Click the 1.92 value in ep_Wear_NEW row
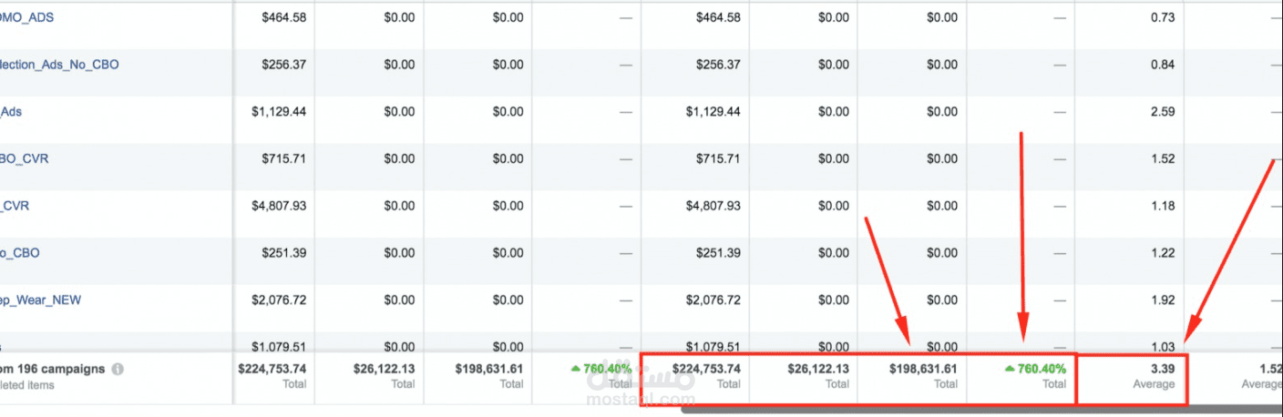 (1162, 300)
